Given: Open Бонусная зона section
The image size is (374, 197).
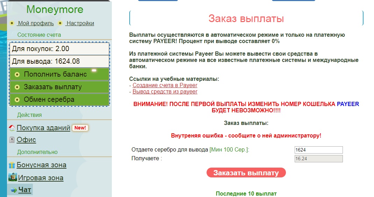Looking at the screenshot, I should [x=42, y=165].
